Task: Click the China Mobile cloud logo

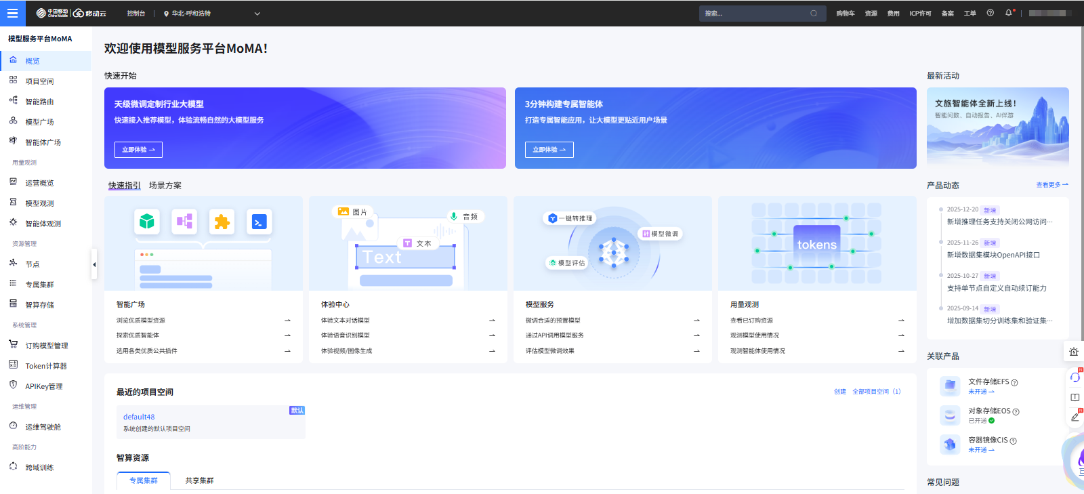Action: click(x=71, y=13)
